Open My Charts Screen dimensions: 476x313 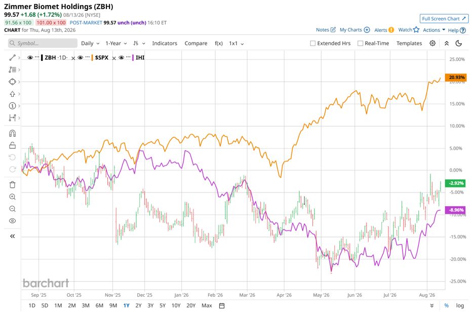[x=354, y=30]
